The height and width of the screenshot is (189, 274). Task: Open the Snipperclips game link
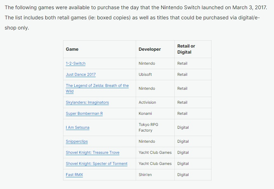pos(77,141)
